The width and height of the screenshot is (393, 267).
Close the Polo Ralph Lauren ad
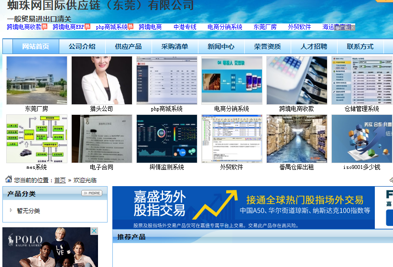[94, 231]
